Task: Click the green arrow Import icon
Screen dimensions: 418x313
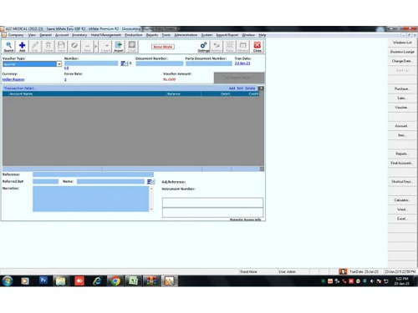Action: pyautogui.click(x=119, y=47)
